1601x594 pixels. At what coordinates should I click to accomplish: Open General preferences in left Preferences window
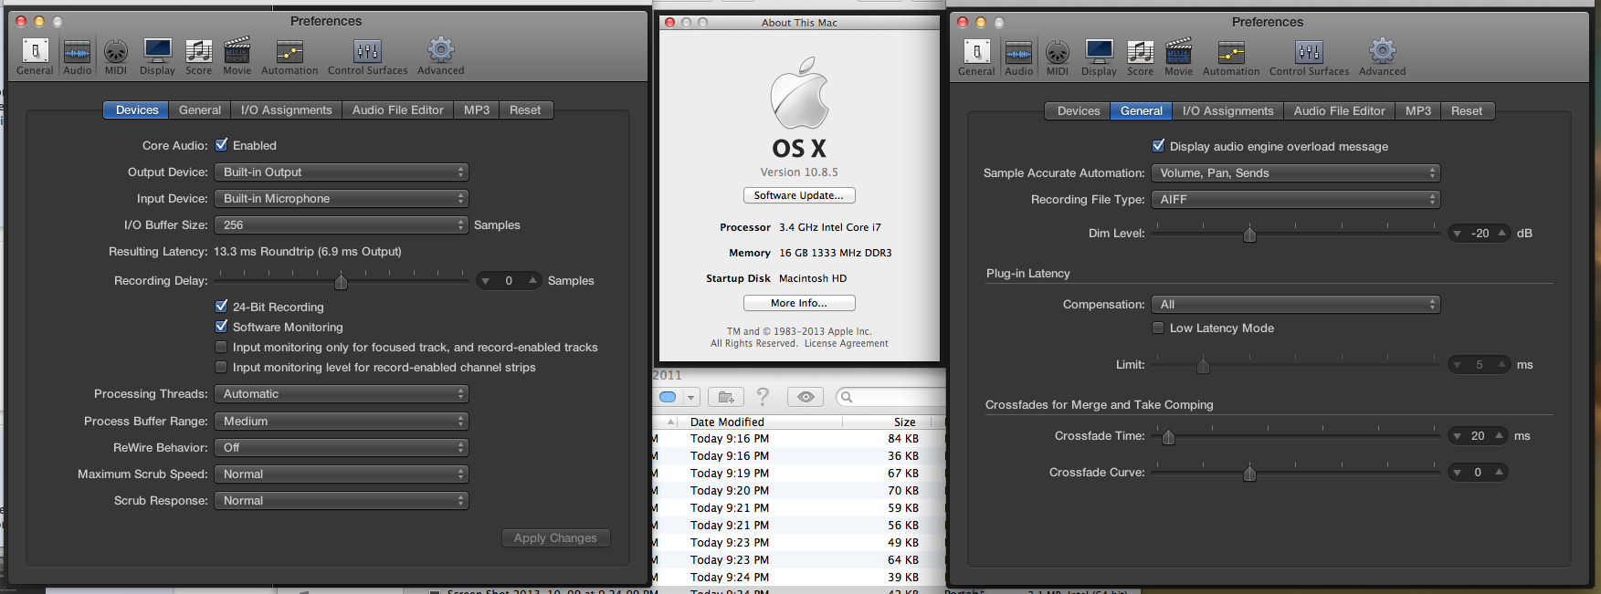pos(35,56)
